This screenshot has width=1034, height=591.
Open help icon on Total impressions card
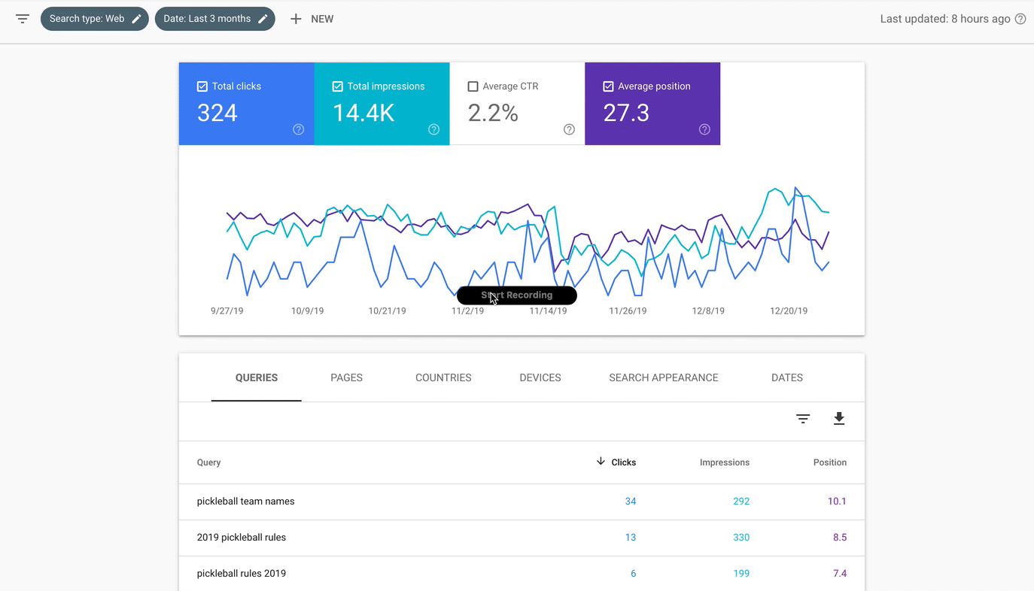point(433,129)
